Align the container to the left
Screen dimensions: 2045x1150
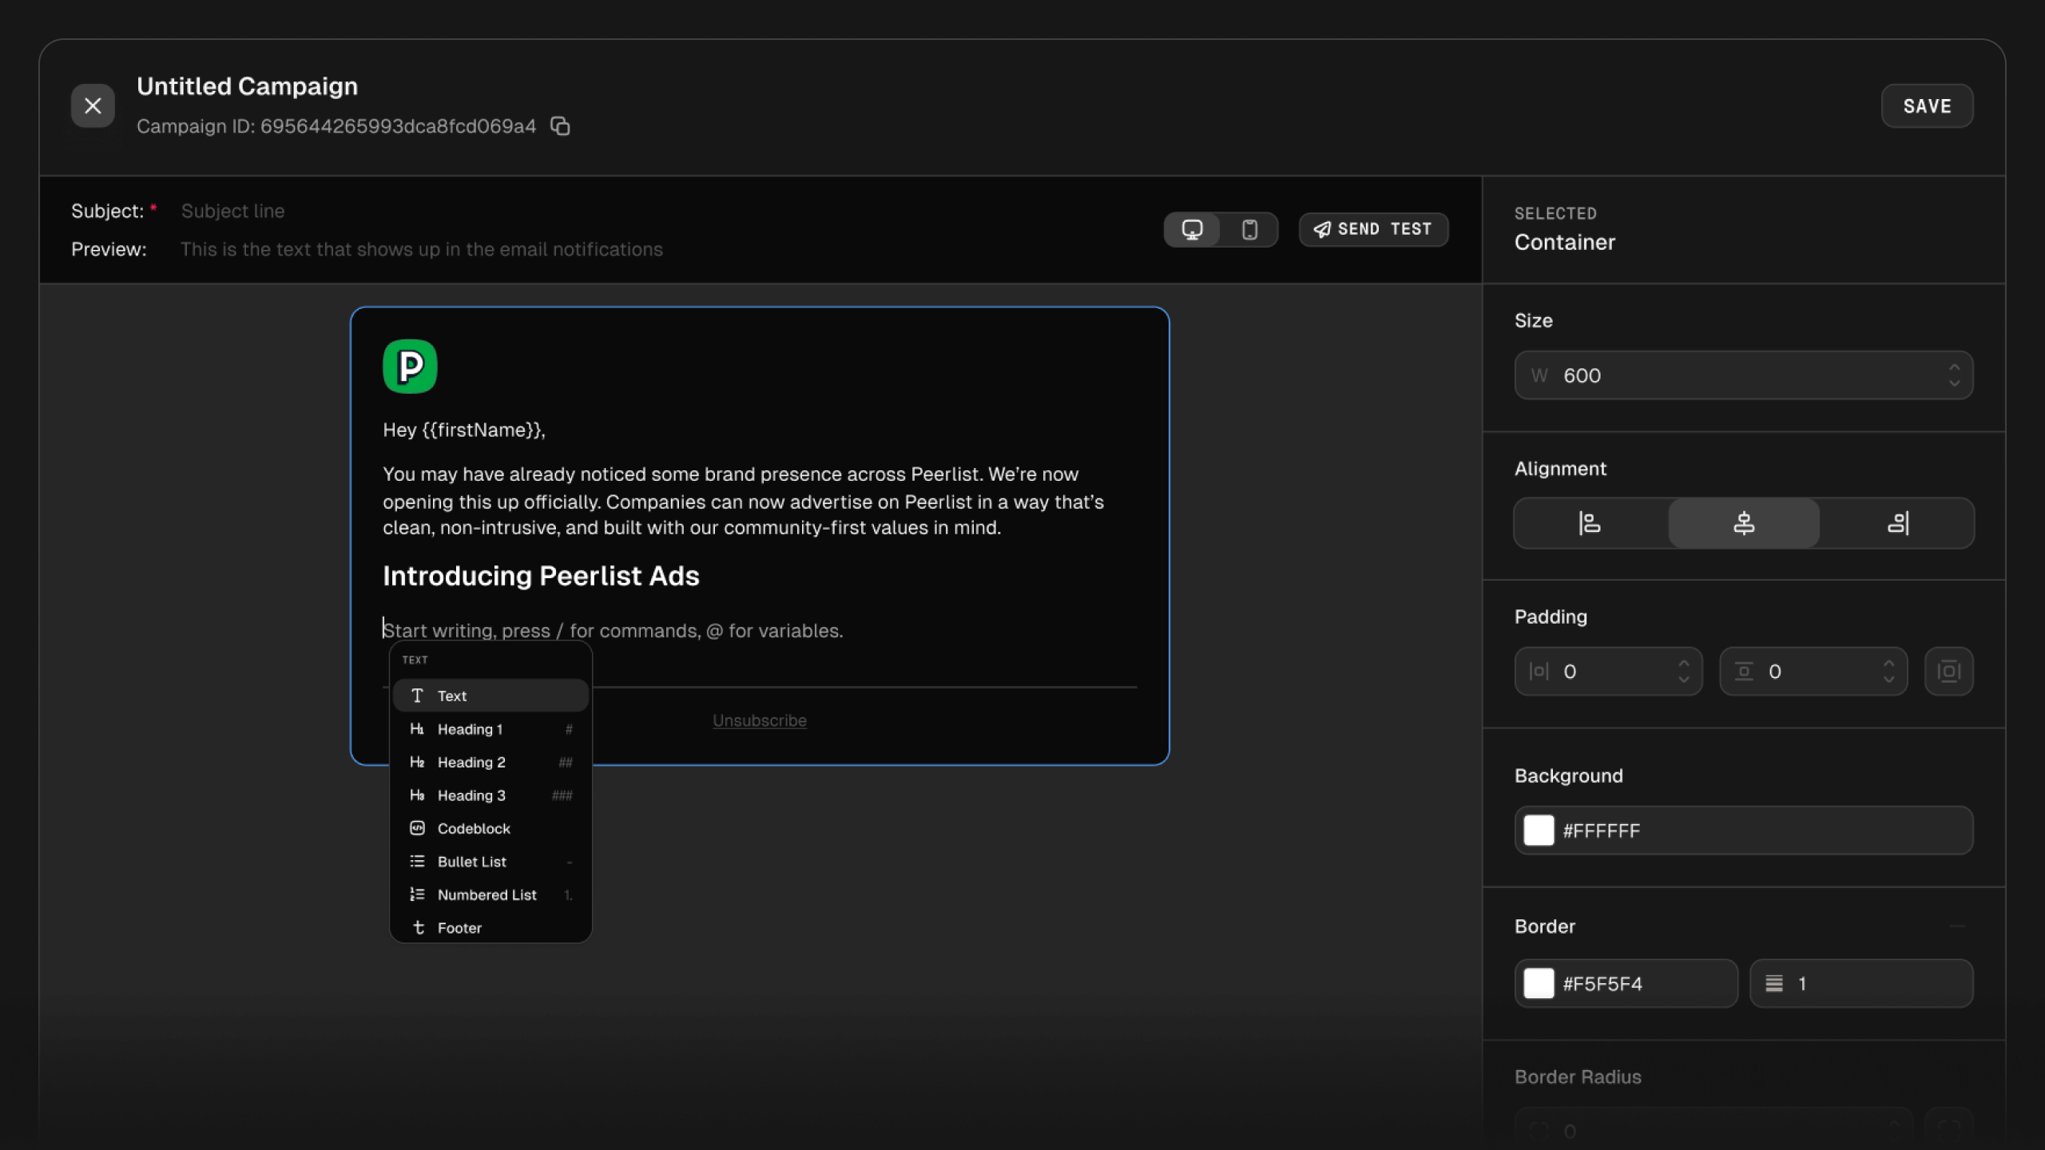pos(1590,523)
